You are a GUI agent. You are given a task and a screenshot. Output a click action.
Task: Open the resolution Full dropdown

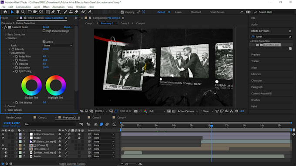click(x=157, y=111)
